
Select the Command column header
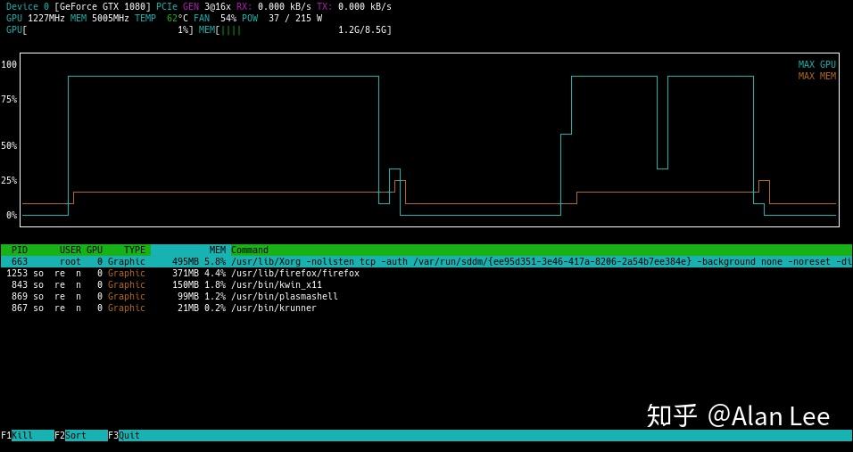tap(250, 250)
